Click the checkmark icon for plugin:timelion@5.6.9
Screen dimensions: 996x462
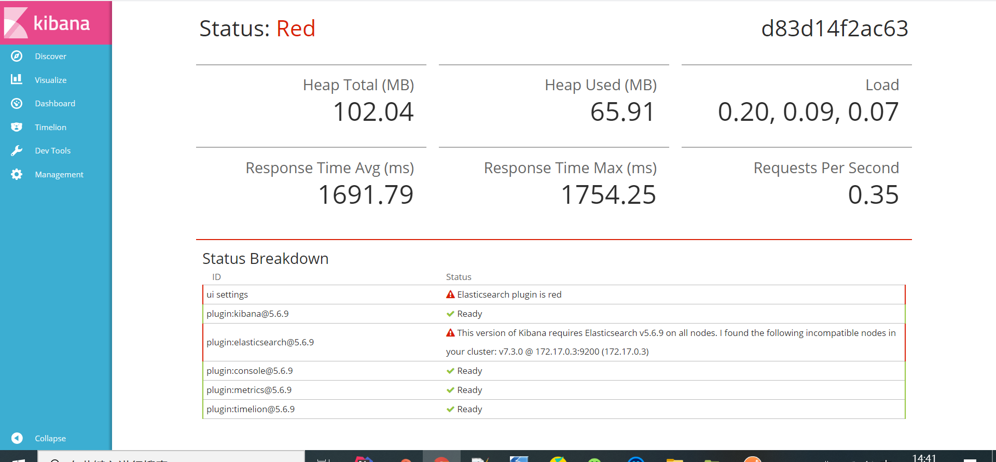[450, 409]
